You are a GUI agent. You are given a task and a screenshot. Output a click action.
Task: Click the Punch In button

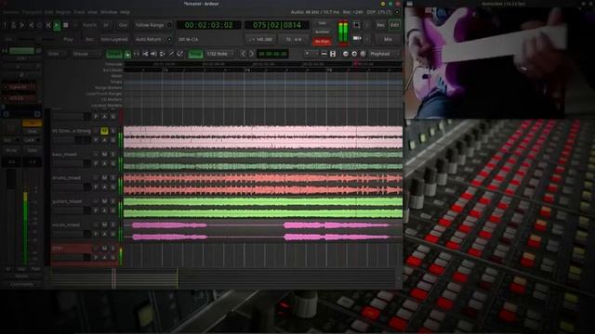coord(106,25)
